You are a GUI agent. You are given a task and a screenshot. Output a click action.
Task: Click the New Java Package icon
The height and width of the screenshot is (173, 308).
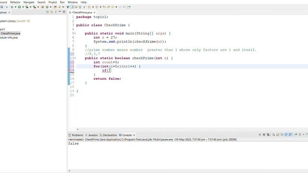(42, 7)
